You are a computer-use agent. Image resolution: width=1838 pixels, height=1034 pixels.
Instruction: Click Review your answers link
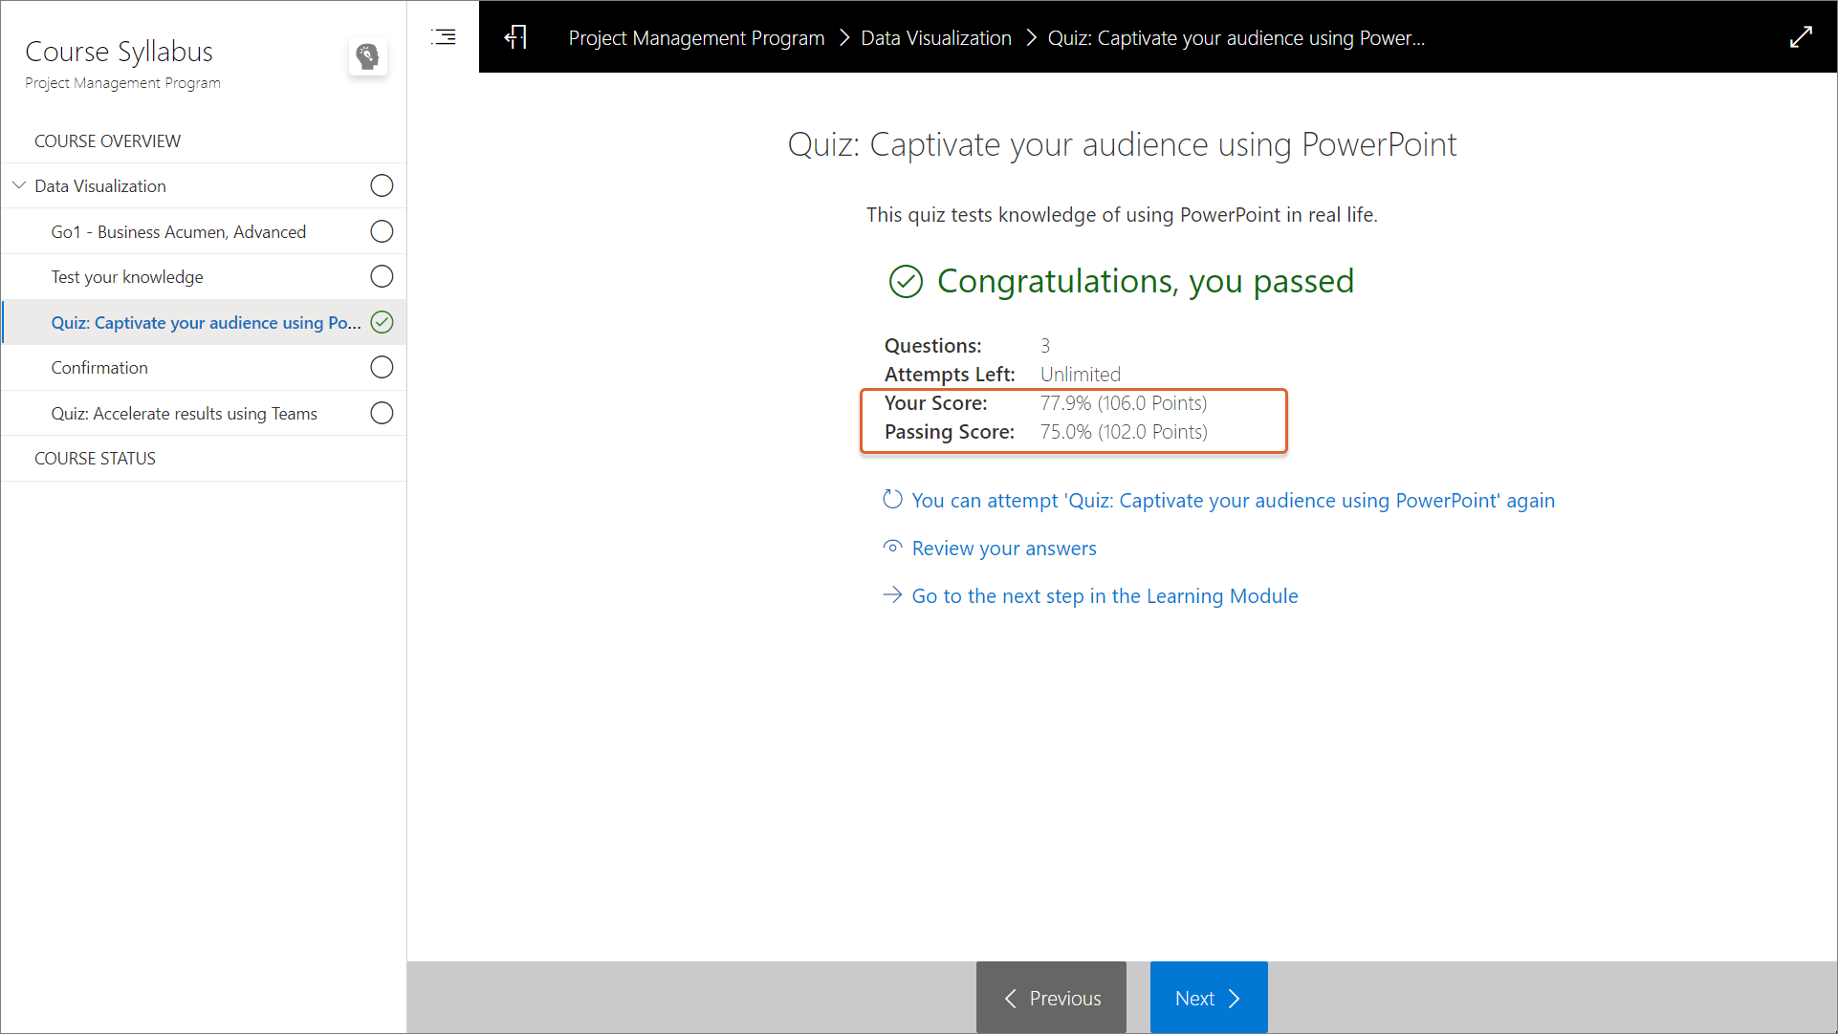pyautogui.click(x=1003, y=548)
